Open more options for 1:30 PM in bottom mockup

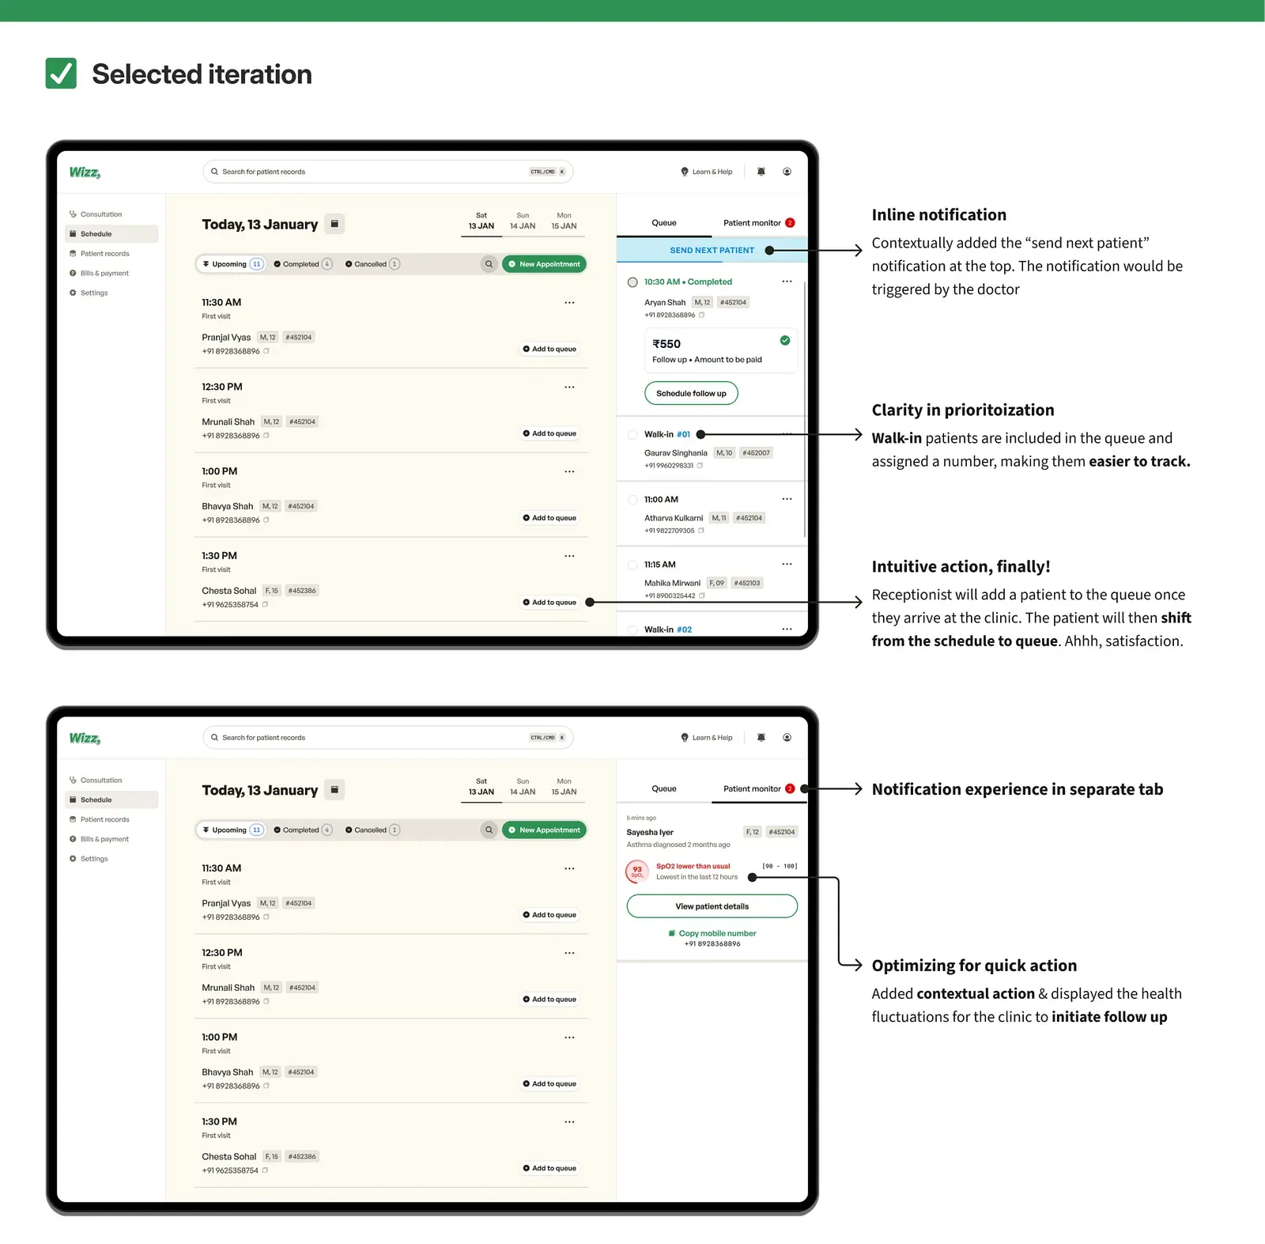[569, 1122]
